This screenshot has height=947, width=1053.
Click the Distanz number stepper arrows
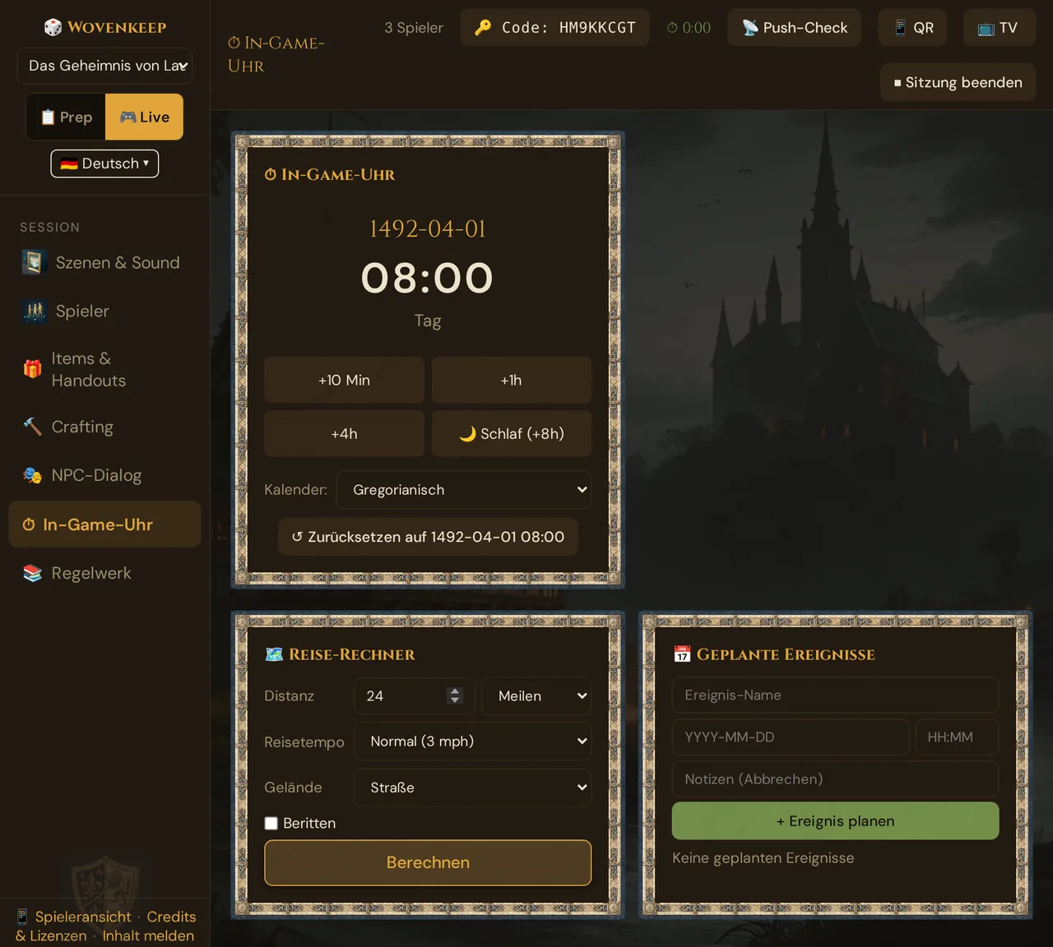455,696
